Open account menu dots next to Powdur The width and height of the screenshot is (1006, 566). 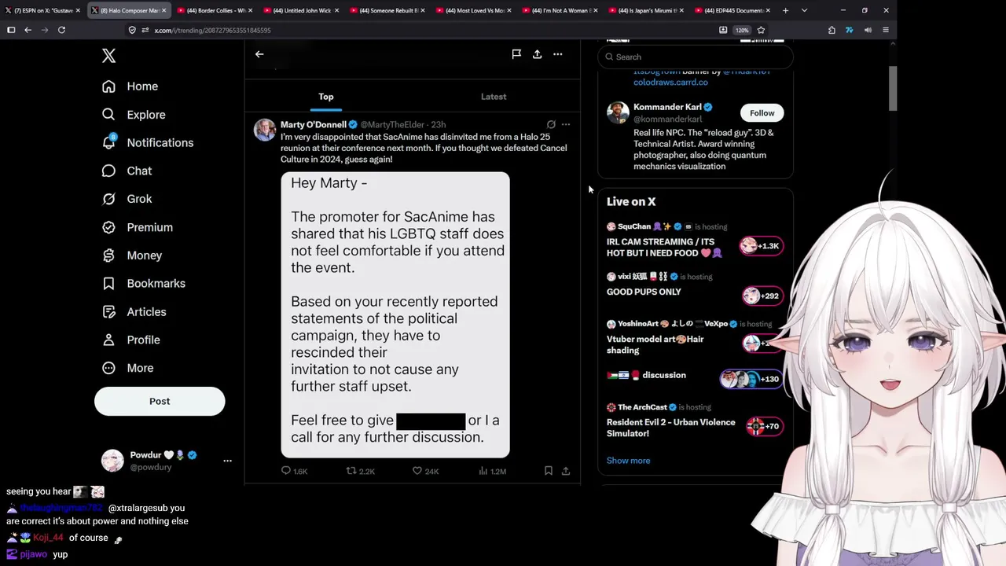coord(227,461)
